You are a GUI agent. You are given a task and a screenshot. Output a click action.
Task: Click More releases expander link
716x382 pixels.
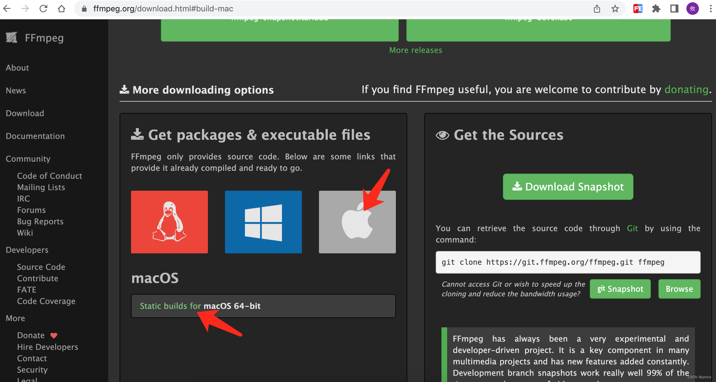click(415, 50)
